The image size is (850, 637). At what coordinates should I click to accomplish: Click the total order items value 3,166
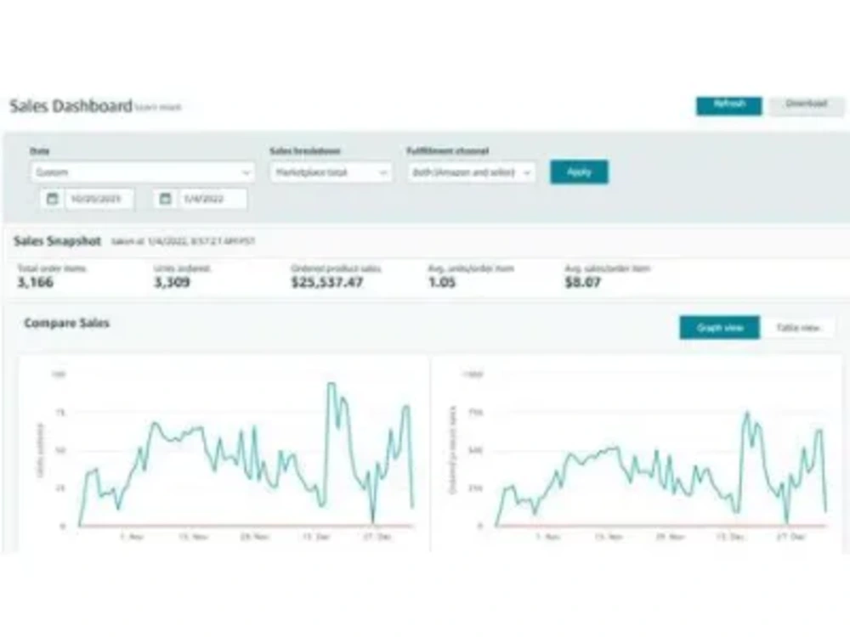(x=35, y=282)
